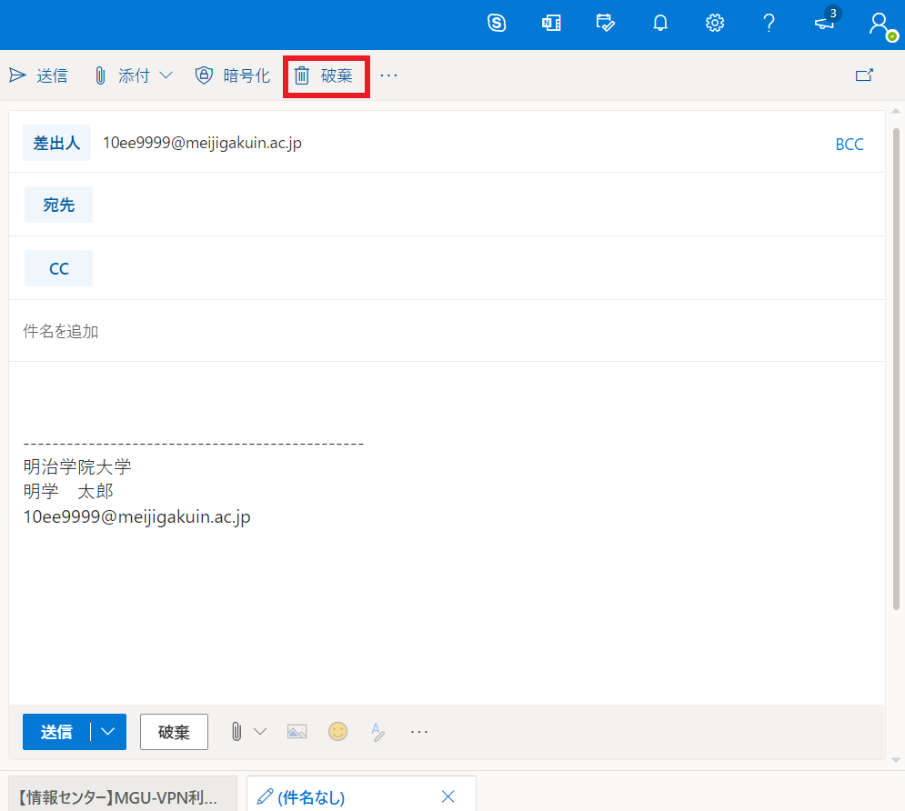Open the My Day calendar icon
The image size is (905, 811).
605,24
